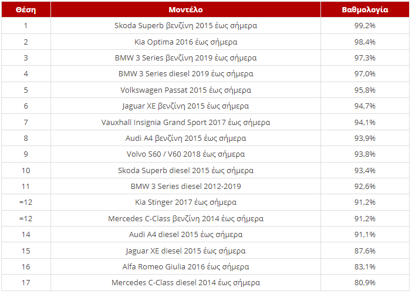The height and width of the screenshot is (294, 412).
Task: Click the Μοντέλο column header
Action: pos(185,10)
